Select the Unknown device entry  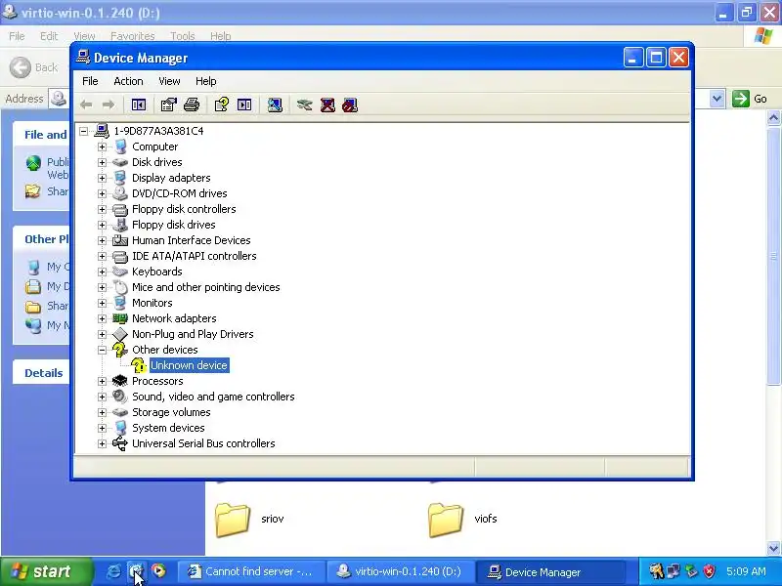tap(189, 365)
